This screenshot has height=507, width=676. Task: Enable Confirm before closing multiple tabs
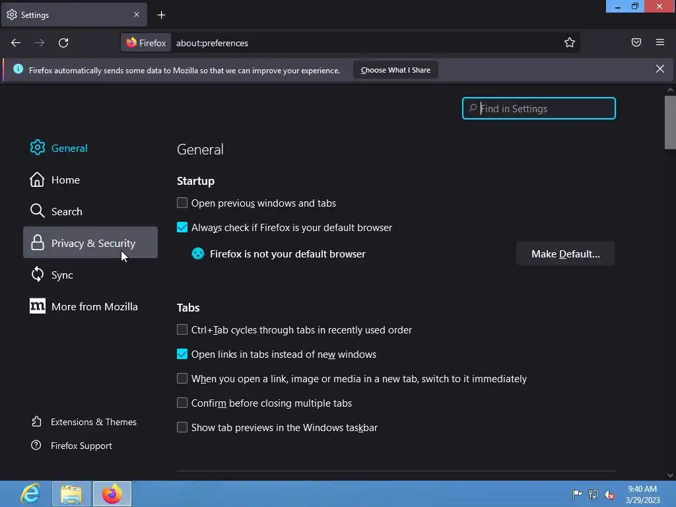[x=182, y=403]
